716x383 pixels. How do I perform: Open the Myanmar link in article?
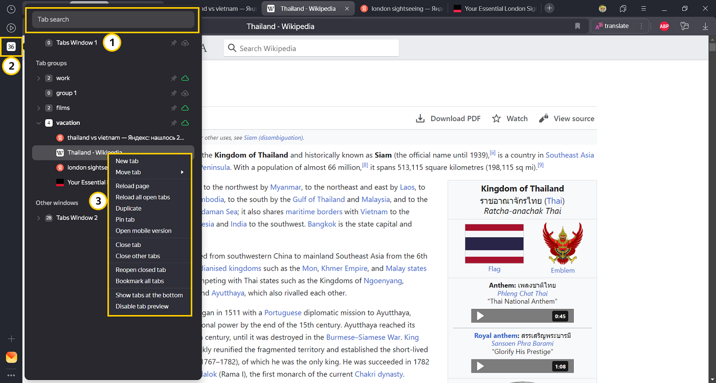pyautogui.click(x=285, y=187)
